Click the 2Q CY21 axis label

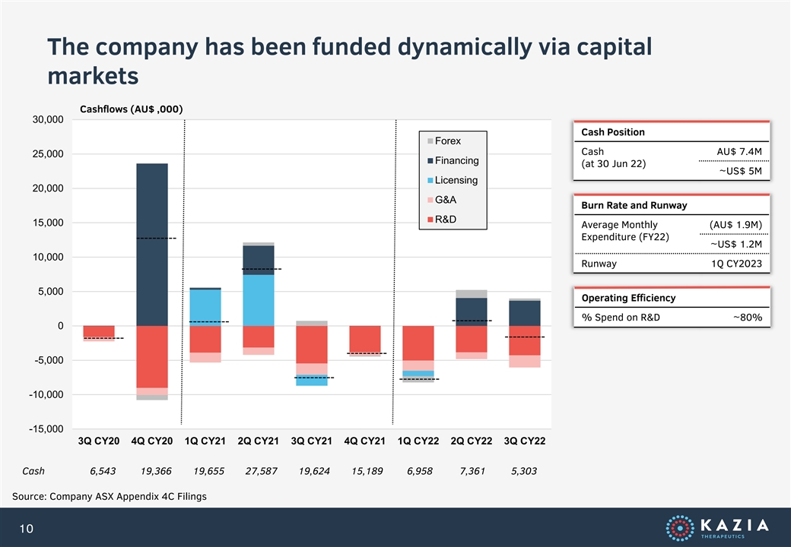[x=259, y=441]
